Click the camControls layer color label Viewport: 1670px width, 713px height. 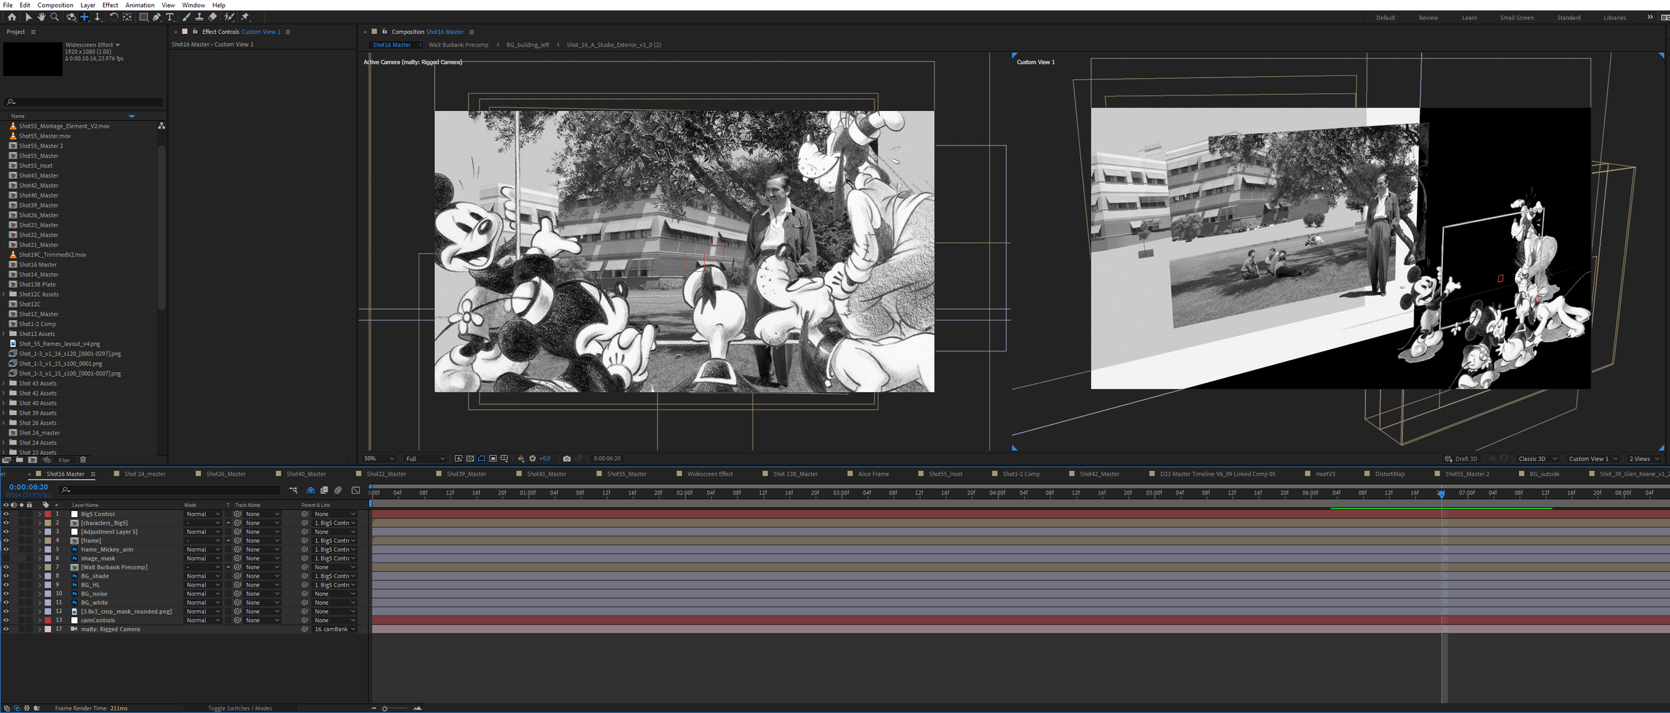click(x=48, y=620)
